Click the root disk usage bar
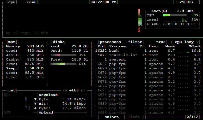Viewport: 203px width, 120px height. (x=63, y=55)
